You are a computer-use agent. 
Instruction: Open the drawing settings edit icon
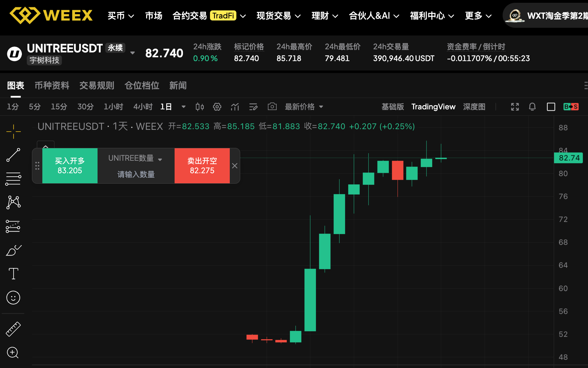(x=253, y=107)
